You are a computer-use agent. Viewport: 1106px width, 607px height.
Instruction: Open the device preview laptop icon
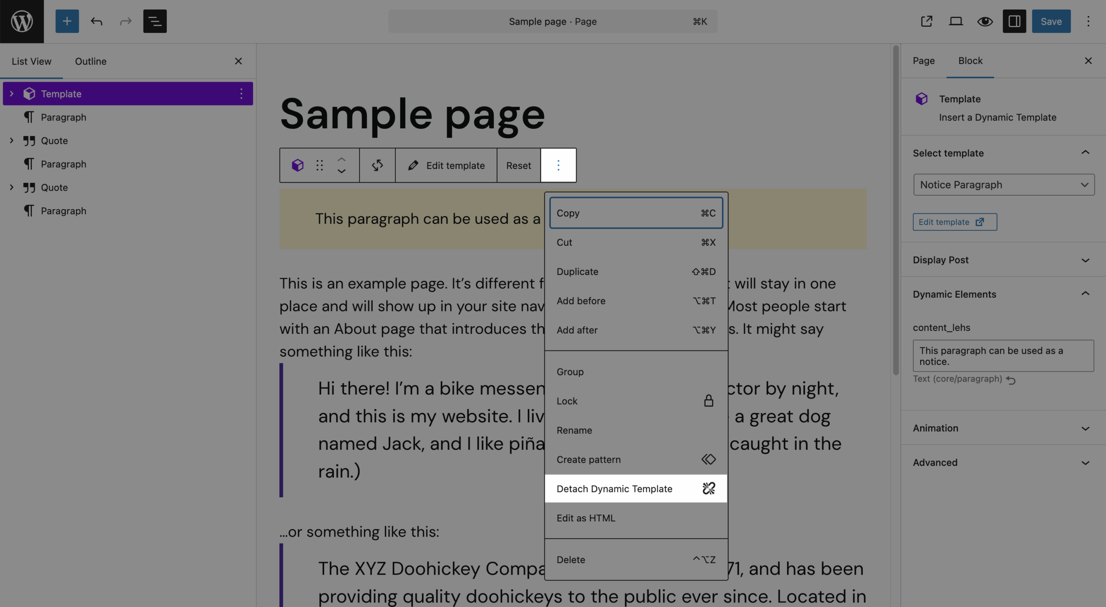click(x=956, y=21)
